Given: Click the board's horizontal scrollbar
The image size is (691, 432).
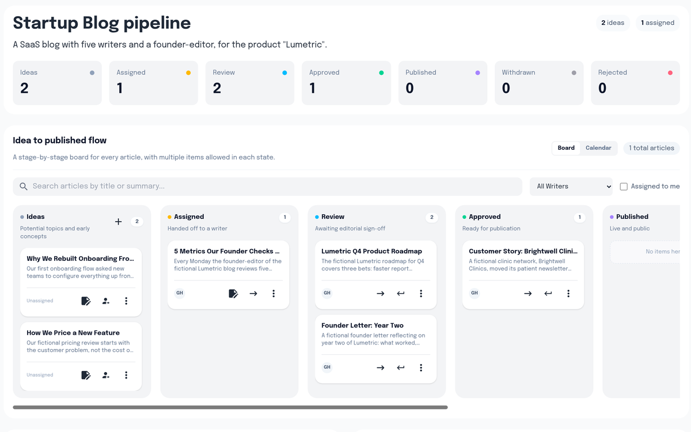Looking at the screenshot, I should (230, 407).
